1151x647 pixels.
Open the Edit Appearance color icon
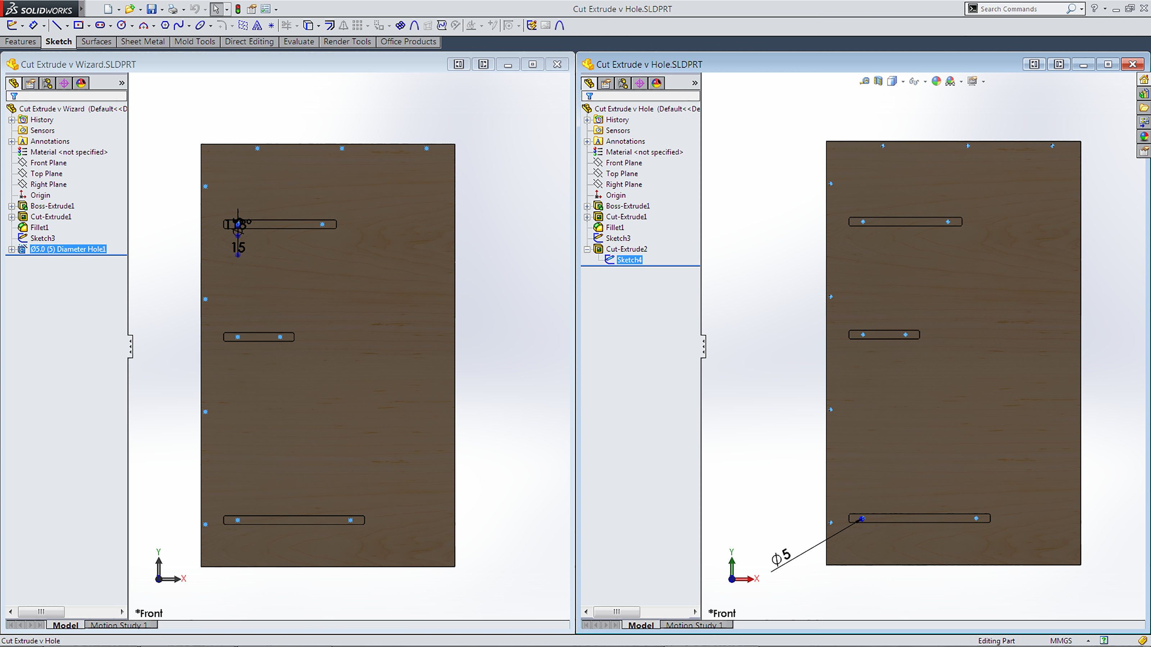click(936, 81)
